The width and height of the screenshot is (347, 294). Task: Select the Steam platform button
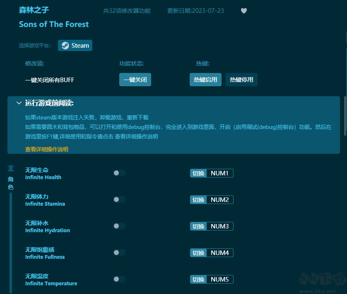(75, 46)
